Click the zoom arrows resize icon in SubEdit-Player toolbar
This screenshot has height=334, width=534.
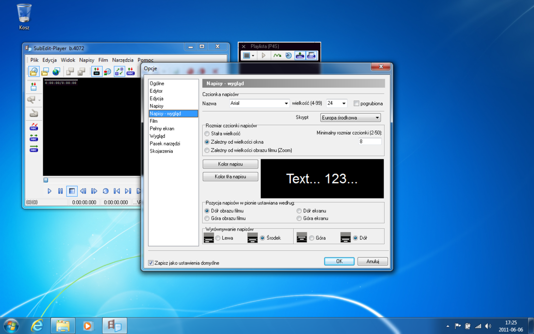[x=119, y=71]
